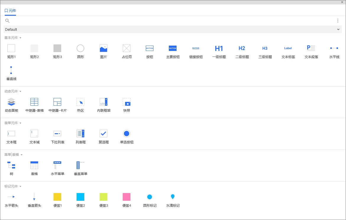346x220 pixels.
Task: Choose the 热区 hotspot widget
Action: pos(80,105)
